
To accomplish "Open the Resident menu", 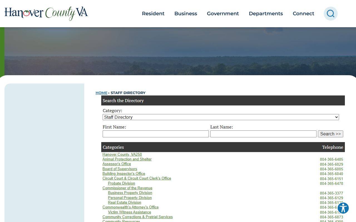I will [153, 14].
